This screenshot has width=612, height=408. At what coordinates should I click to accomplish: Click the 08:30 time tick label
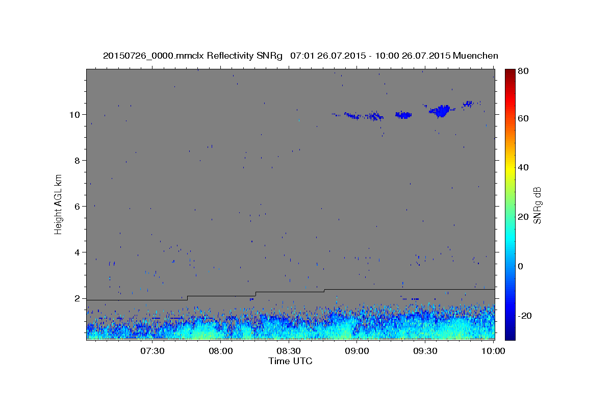289,351
